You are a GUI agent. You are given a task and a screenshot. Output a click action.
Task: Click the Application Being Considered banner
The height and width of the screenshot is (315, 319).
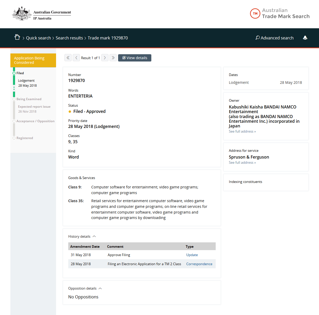pyautogui.click(x=33, y=60)
